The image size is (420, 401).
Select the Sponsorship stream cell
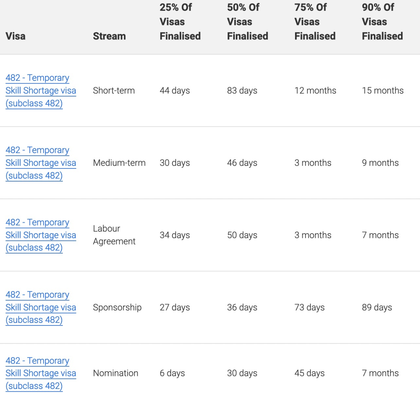coord(117,307)
